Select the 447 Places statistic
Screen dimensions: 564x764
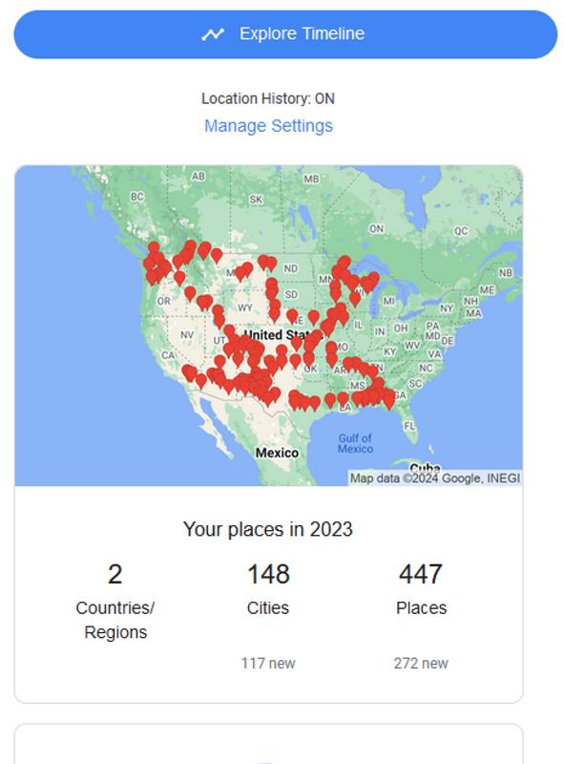(x=421, y=588)
